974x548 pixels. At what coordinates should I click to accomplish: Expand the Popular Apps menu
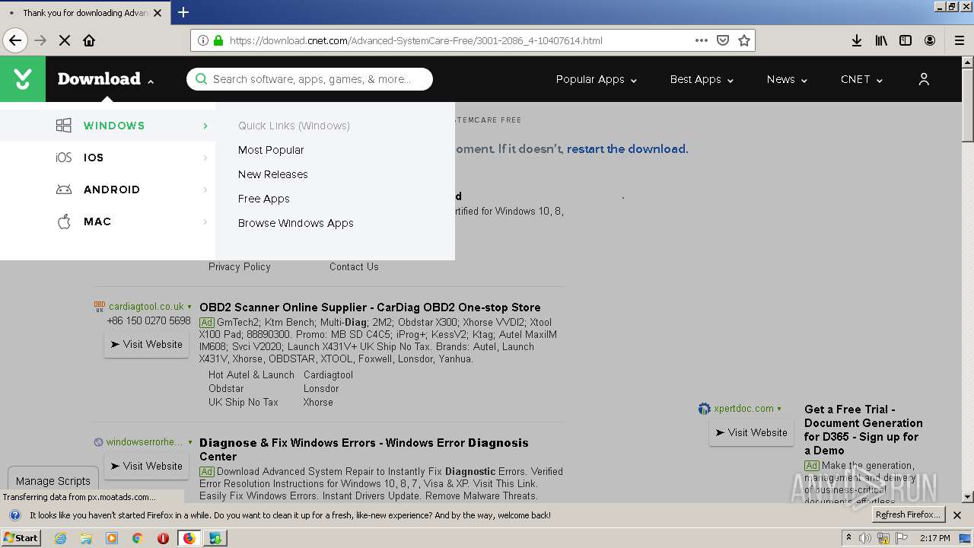[597, 79]
